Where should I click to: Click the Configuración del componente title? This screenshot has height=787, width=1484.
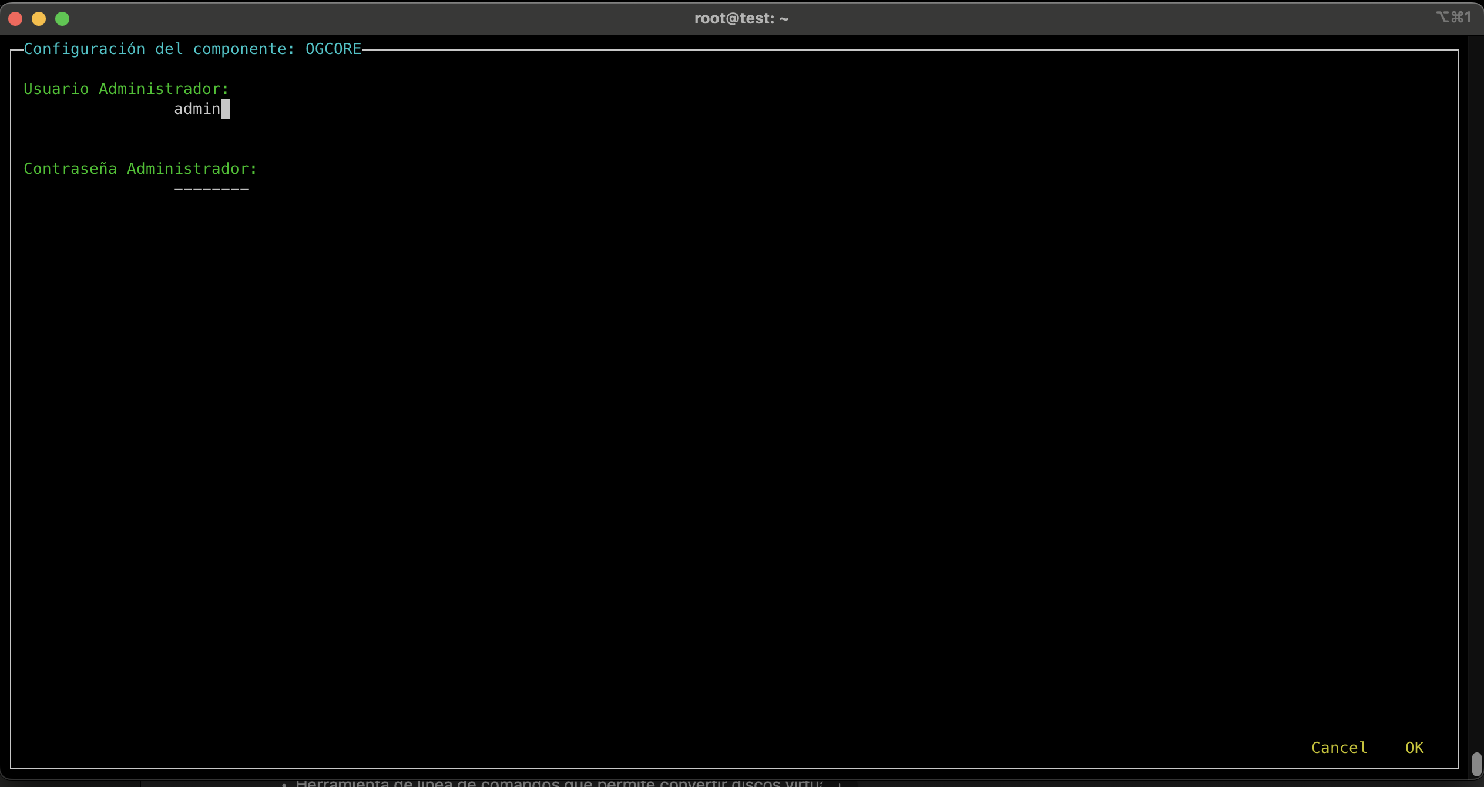click(x=192, y=49)
